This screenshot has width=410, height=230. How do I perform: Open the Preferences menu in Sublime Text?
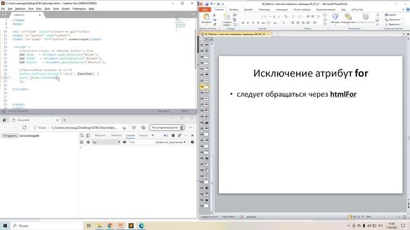coord(79,8)
